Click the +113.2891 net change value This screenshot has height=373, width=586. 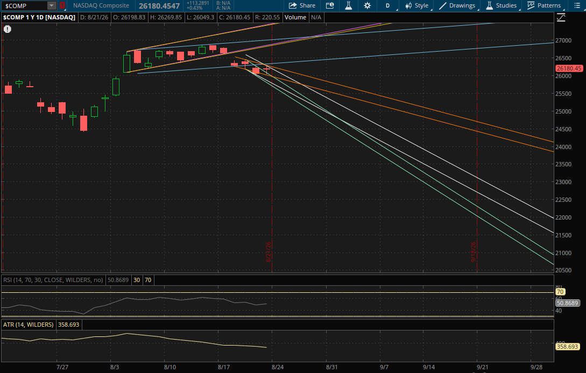[x=197, y=3]
